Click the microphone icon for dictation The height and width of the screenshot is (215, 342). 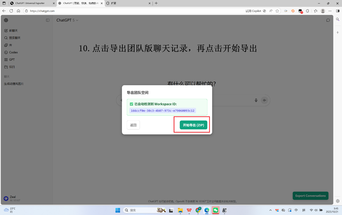[256, 100]
